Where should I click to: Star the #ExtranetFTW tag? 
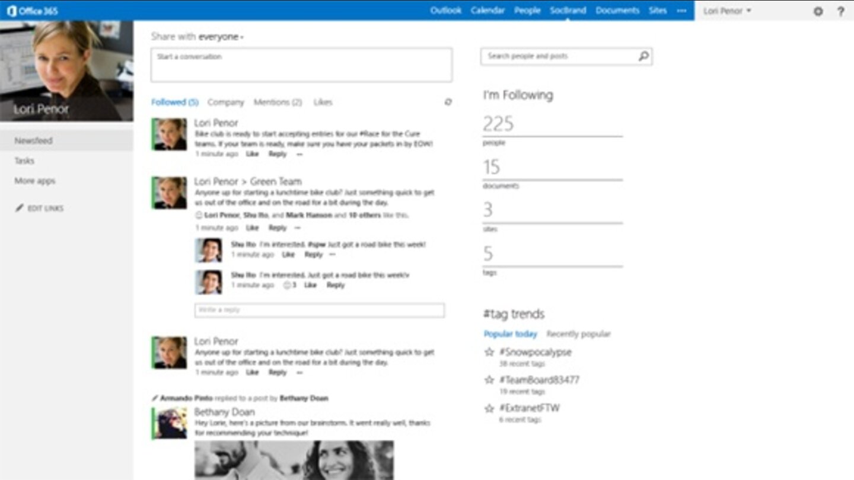coord(489,408)
